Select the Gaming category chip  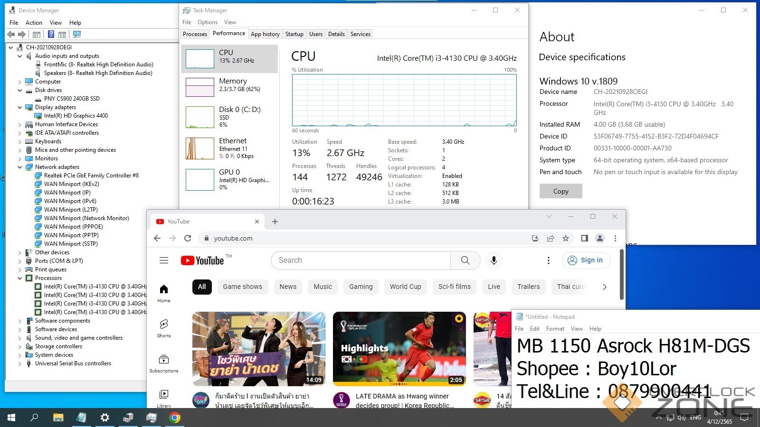[361, 287]
